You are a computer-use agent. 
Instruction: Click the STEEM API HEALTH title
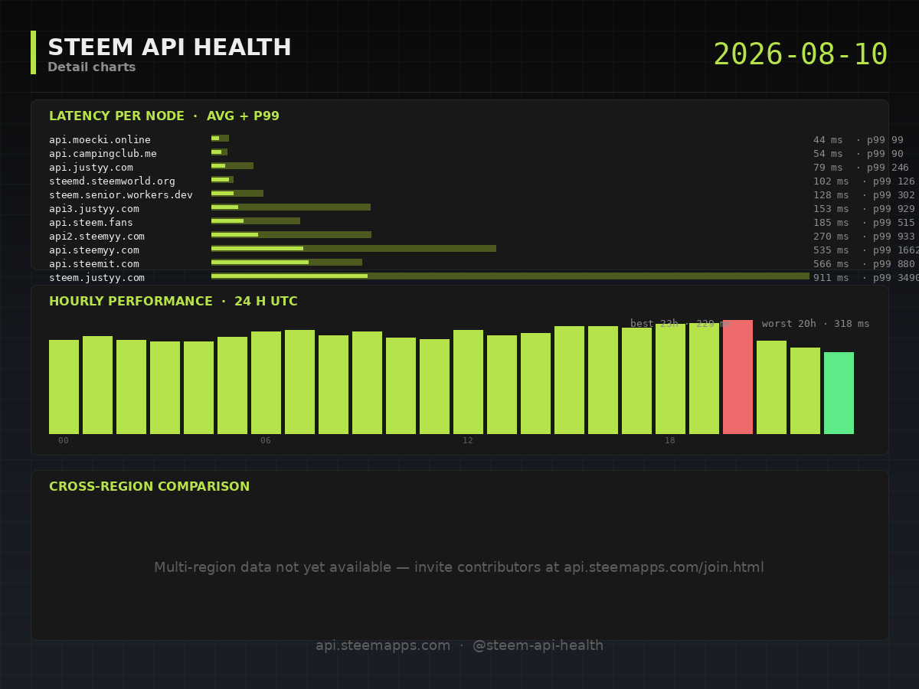pyautogui.click(x=169, y=47)
